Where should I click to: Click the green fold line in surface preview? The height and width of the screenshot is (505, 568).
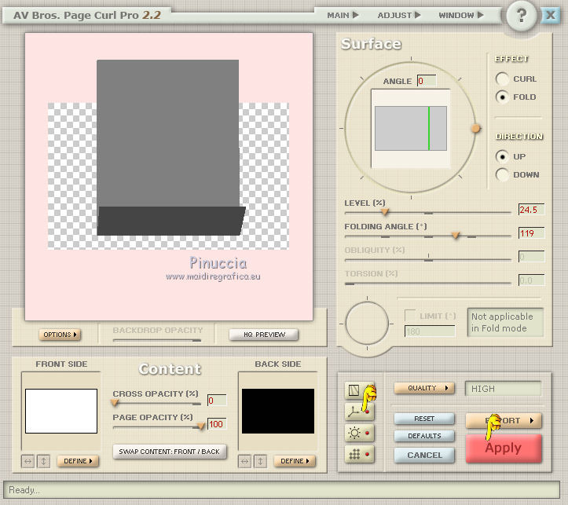pos(429,128)
